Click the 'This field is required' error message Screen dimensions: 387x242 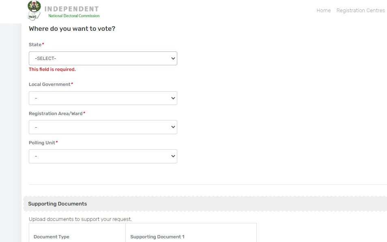click(x=52, y=69)
